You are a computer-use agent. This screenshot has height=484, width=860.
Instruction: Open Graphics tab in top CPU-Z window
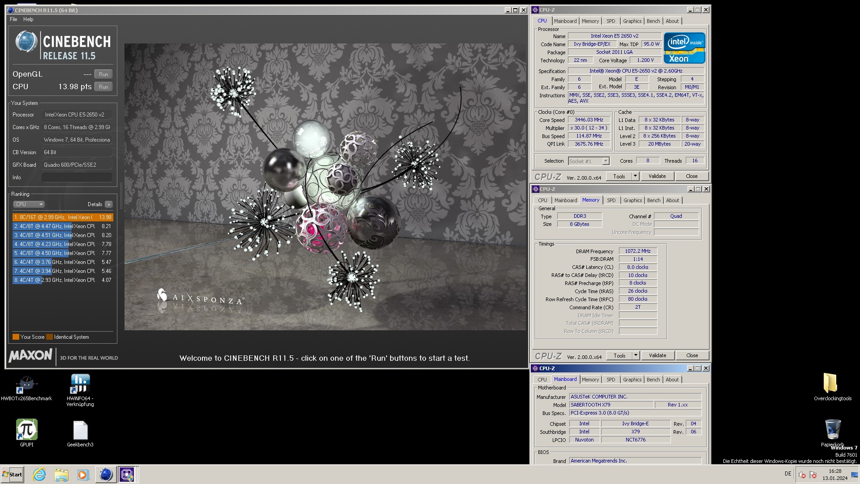coord(632,21)
